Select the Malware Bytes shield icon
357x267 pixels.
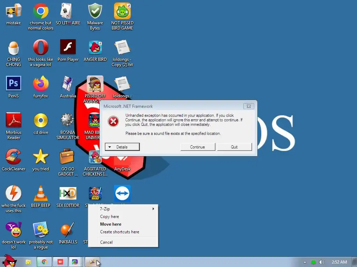coord(95,11)
